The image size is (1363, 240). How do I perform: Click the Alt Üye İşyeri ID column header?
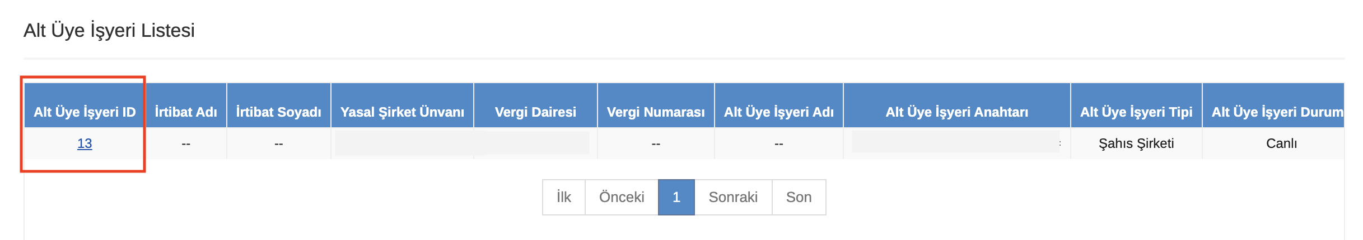click(85, 112)
